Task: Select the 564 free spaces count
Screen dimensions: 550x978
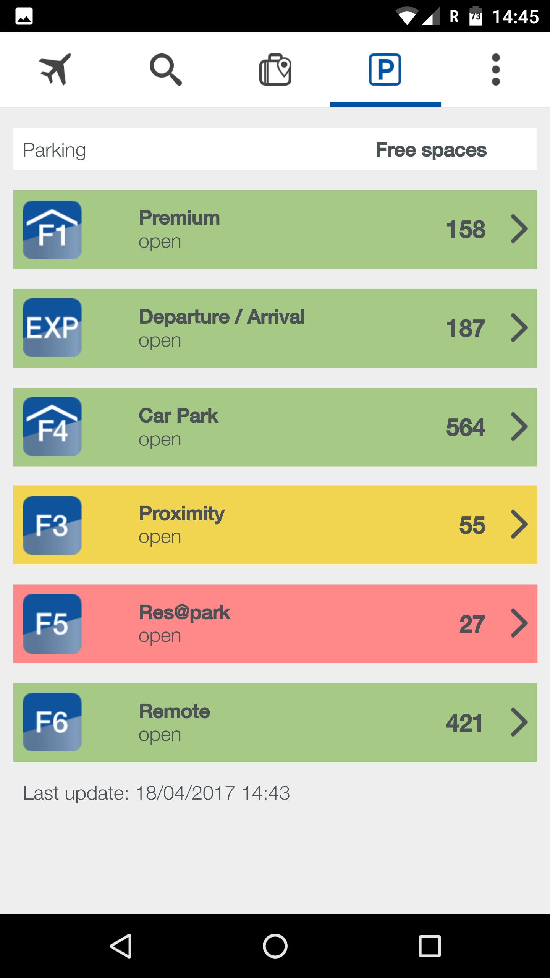Action: coord(466,427)
